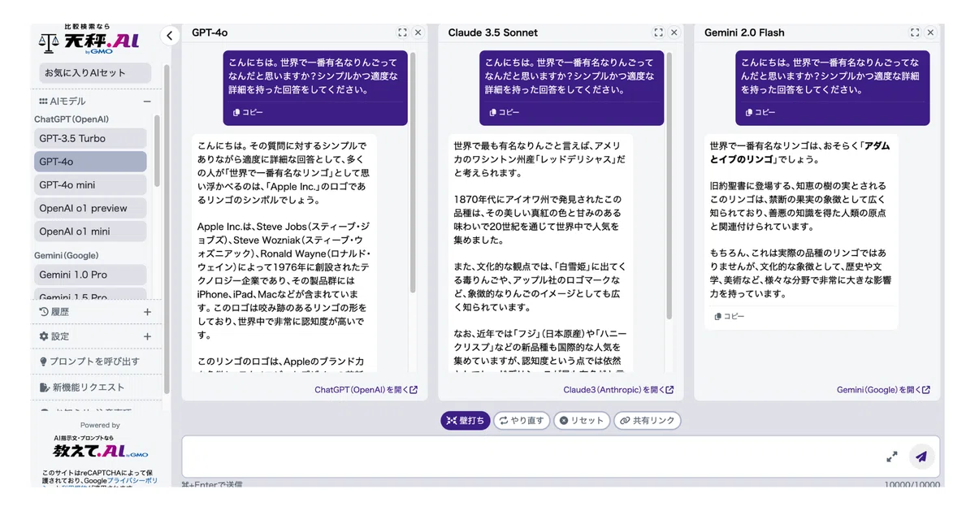Expand the 設定 settings section
The height and width of the screenshot is (511, 975).
coord(147,336)
